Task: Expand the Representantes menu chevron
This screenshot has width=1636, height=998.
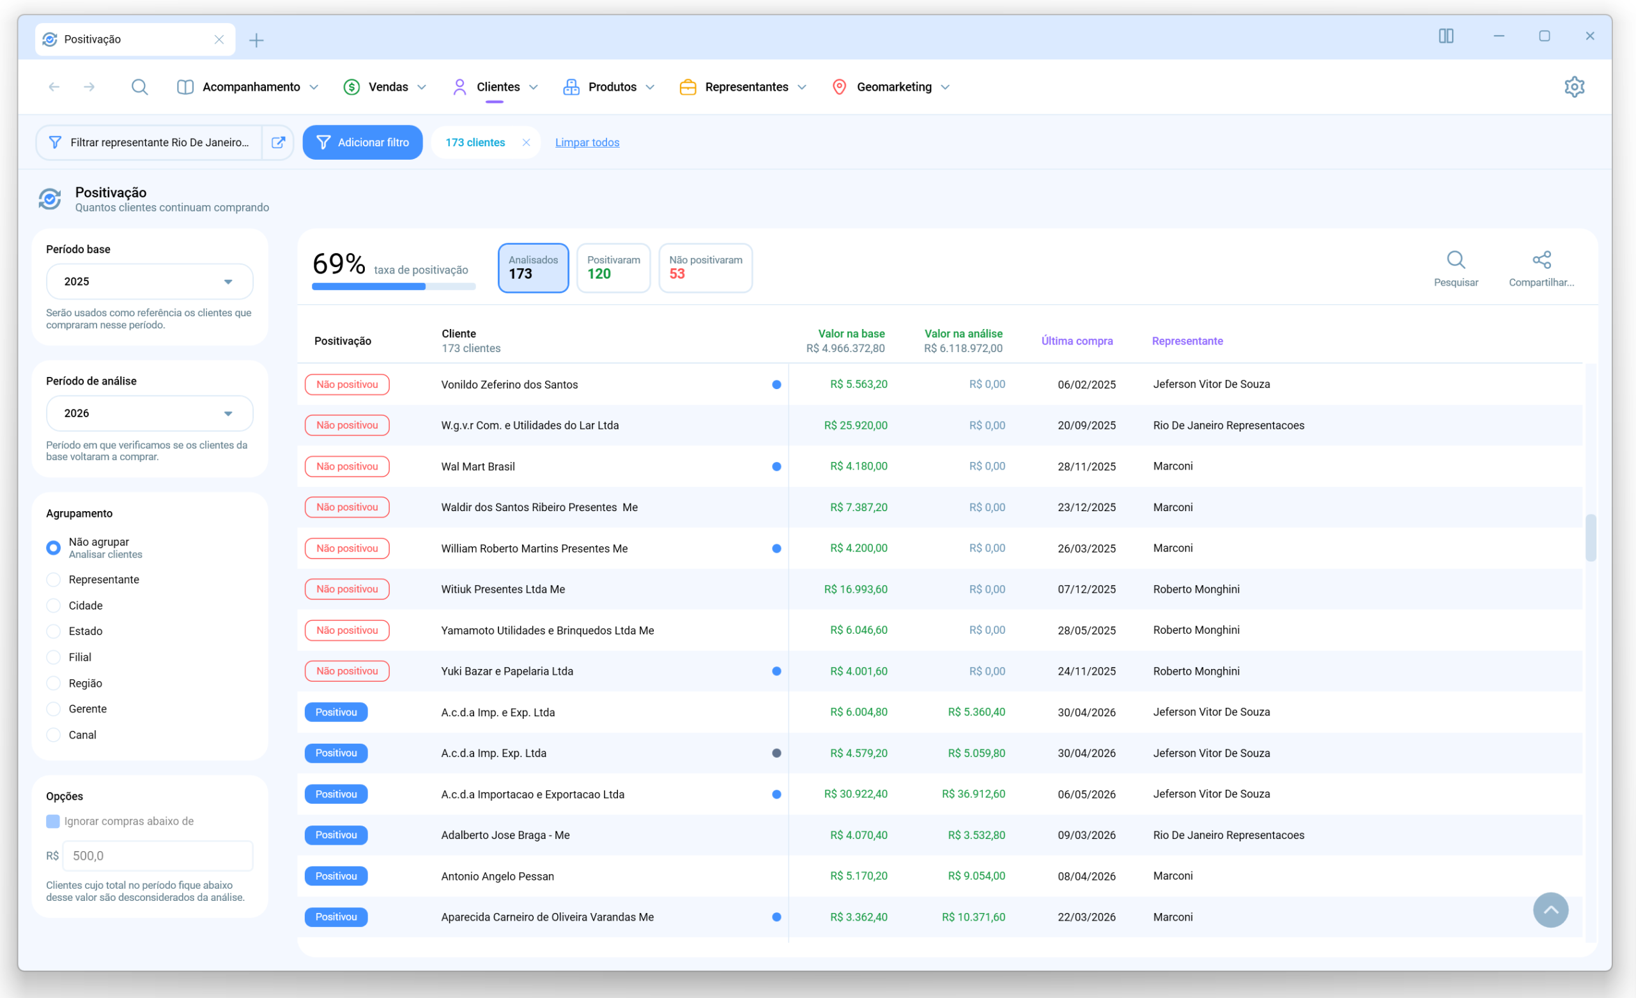Action: 801,87
